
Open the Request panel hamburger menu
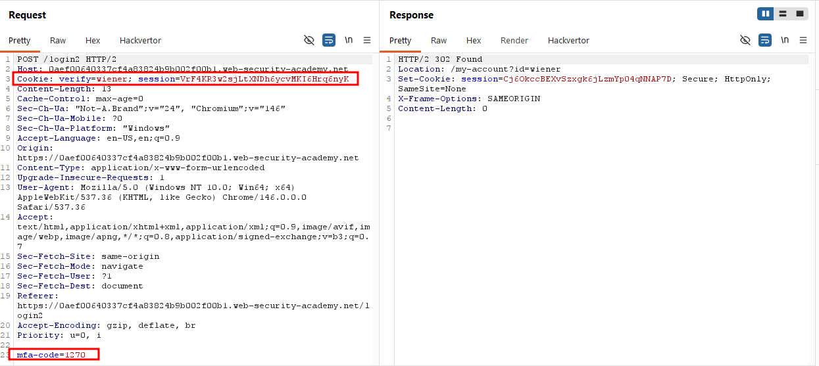(367, 40)
